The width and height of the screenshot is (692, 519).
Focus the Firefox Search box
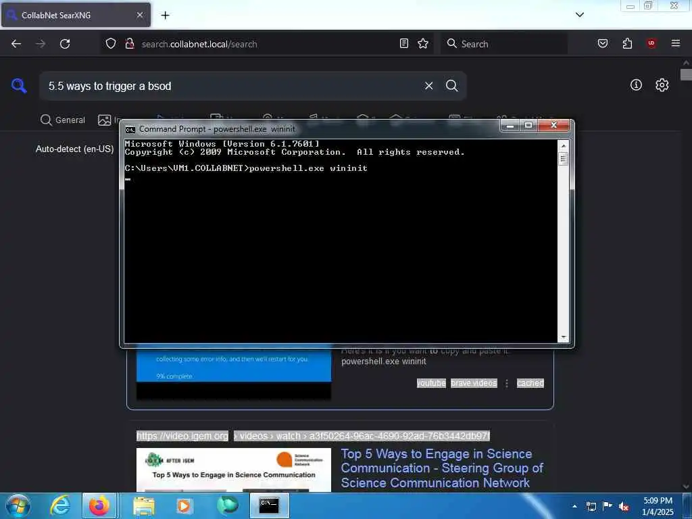click(x=504, y=44)
